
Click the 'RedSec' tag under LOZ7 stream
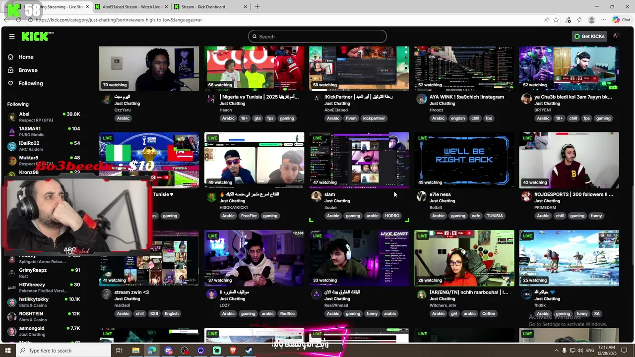point(287,314)
